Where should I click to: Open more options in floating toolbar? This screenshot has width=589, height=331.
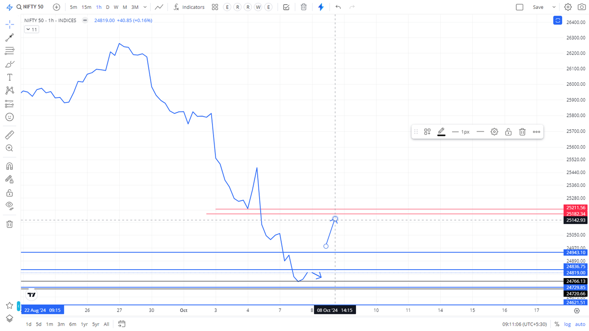[x=536, y=132]
